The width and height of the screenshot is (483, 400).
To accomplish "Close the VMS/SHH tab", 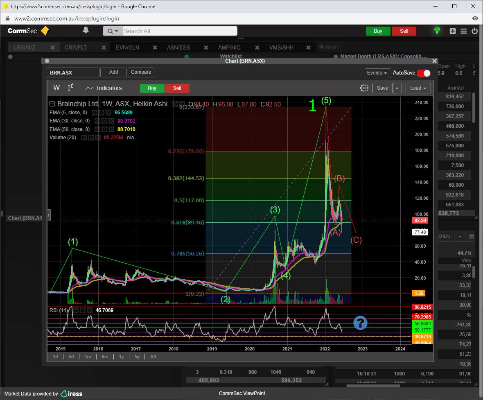I will coord(308,47).
